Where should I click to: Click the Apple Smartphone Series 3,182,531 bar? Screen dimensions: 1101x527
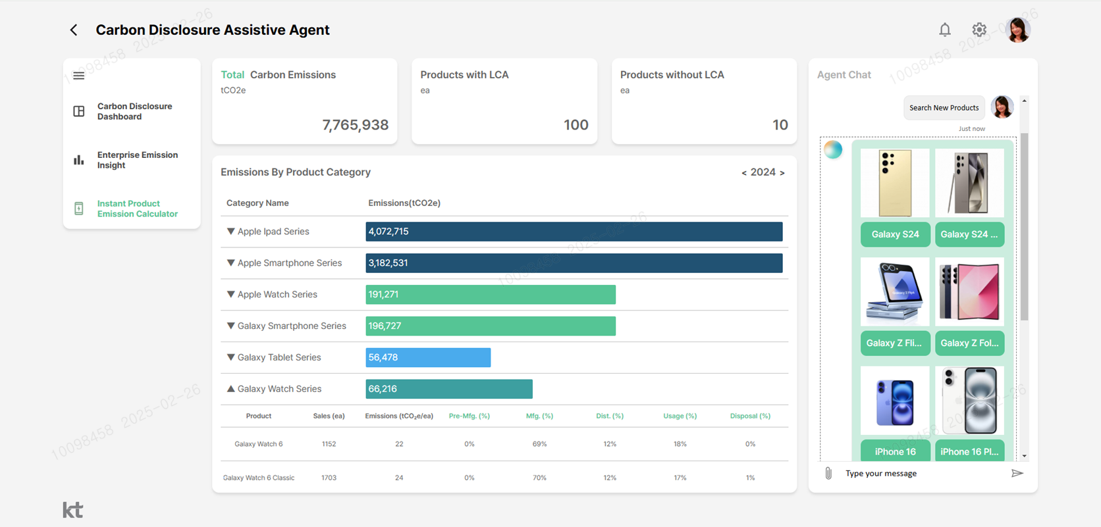[574, 263]
